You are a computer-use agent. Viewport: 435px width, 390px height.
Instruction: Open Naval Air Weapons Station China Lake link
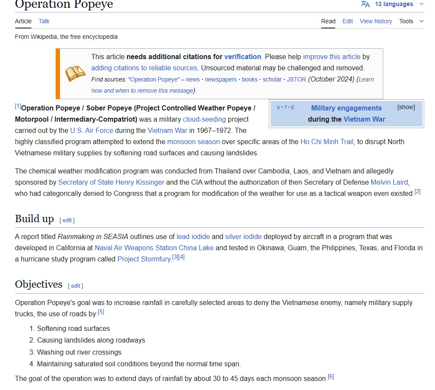coord(154,248)
